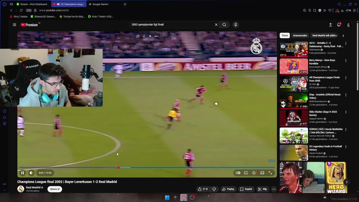The width and height of the screenshot is (359, 202).
Task: Open Windows Start button
Action: click(167, 198)
